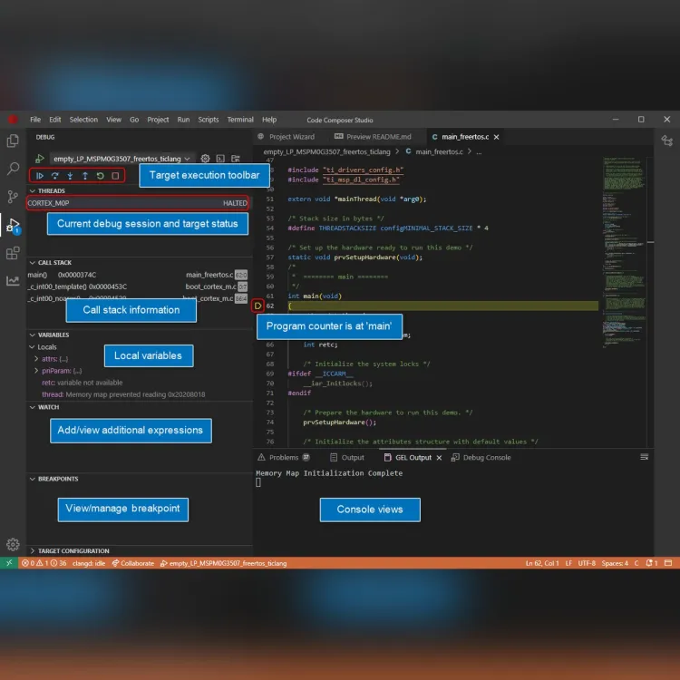Open the graph chart view icon
Viewport: 680px width, 680px height.
click(13, 280)
